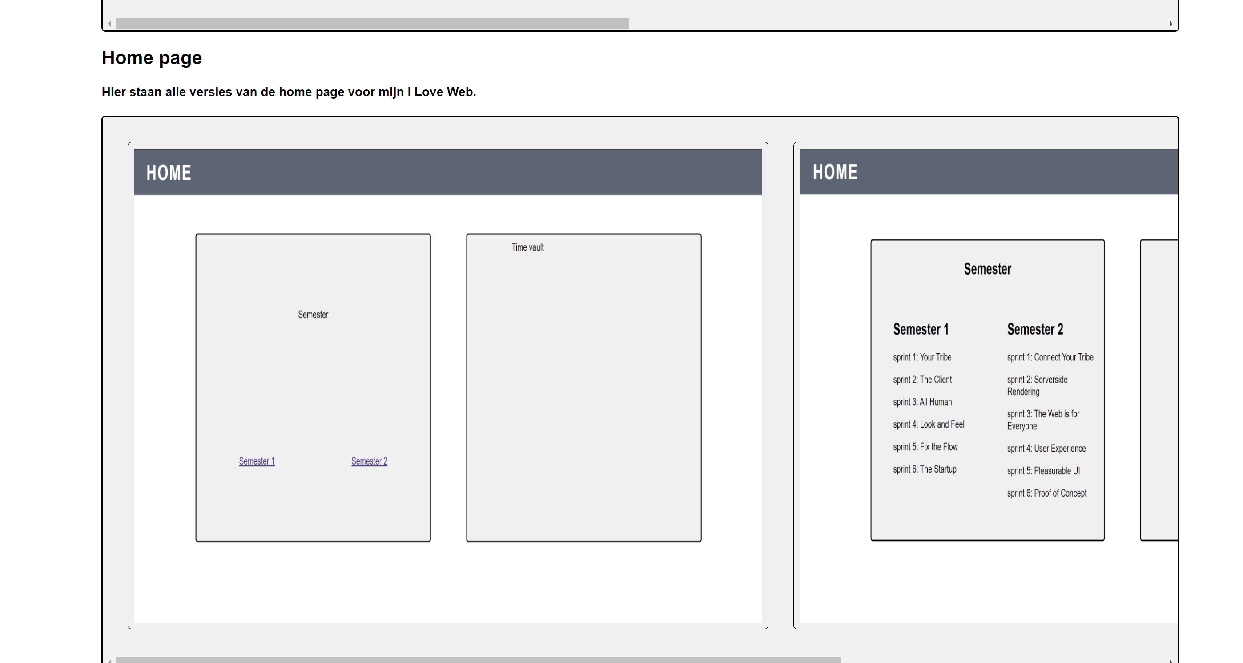Viewport: 1243px width, 663px height.
Task: Click the top scrollbar's right arrow
Action: pyautogui.click(x=1171, y=24)
